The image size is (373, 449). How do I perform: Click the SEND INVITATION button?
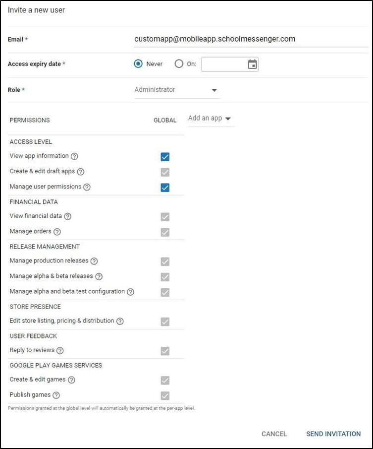pos(333,434)
